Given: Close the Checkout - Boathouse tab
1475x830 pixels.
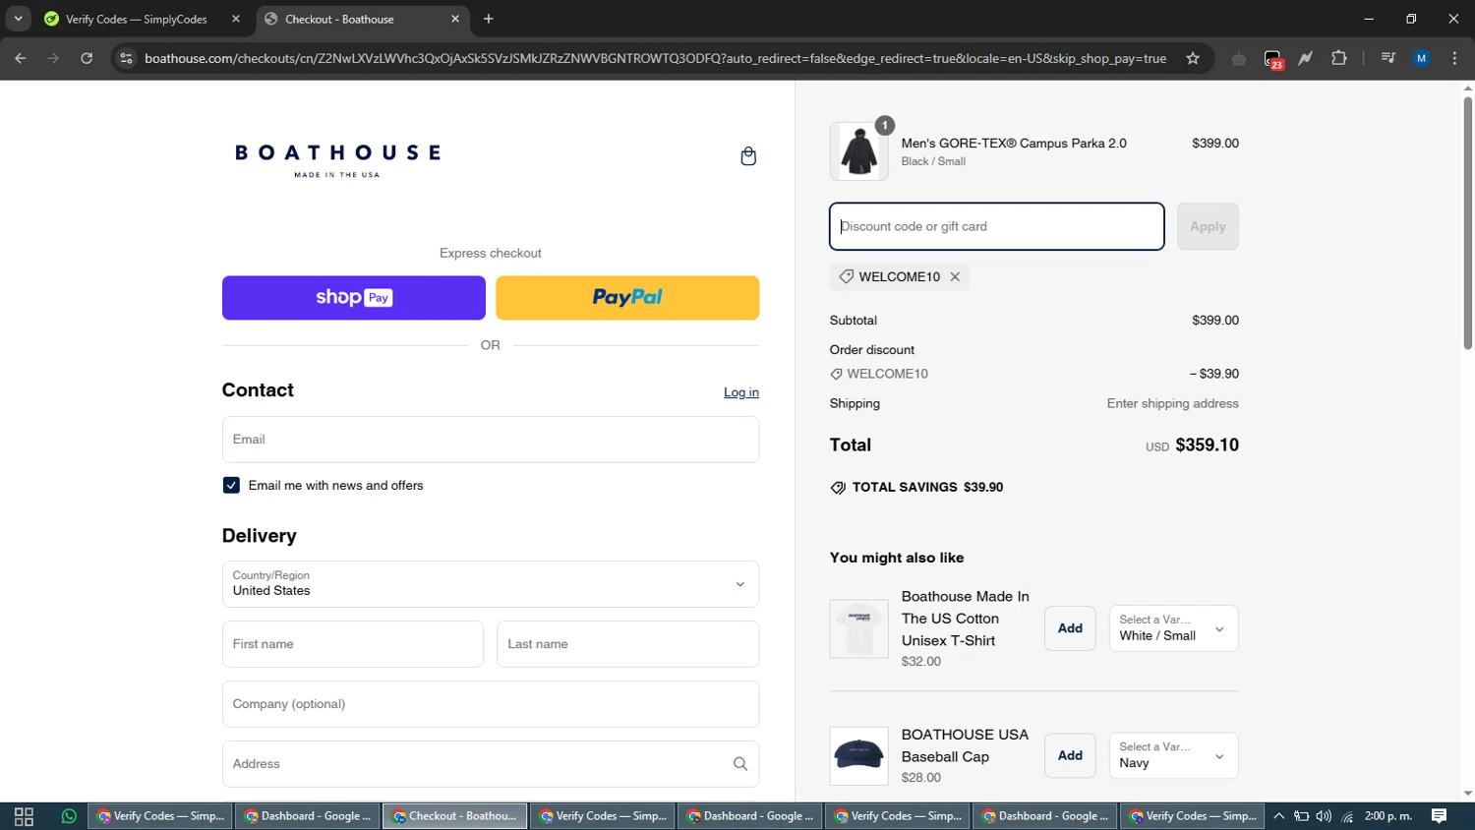Looking at the screenshot, I should coord(455,19).
